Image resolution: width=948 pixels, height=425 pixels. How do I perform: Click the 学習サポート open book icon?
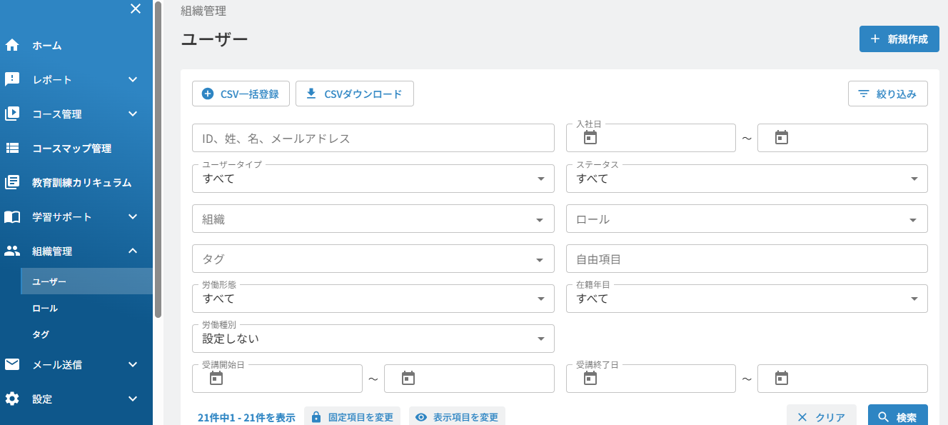tap(12, 216)
